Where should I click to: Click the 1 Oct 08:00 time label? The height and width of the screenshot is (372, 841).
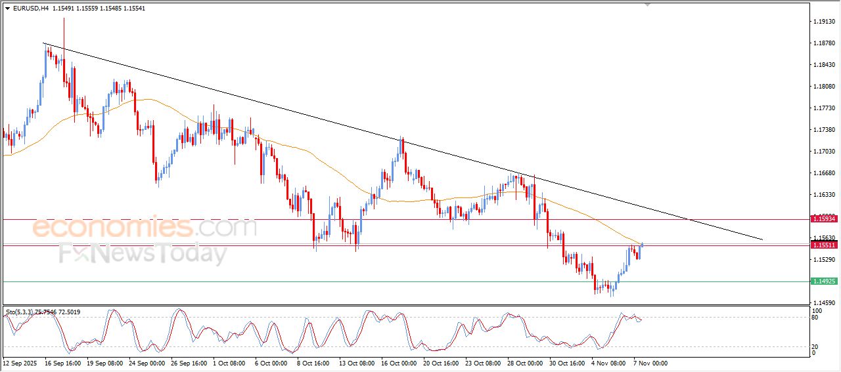click(x=230, y=362)
